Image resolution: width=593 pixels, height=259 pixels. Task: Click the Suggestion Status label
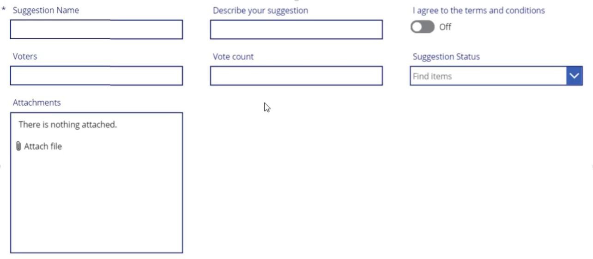click(446, 56)
